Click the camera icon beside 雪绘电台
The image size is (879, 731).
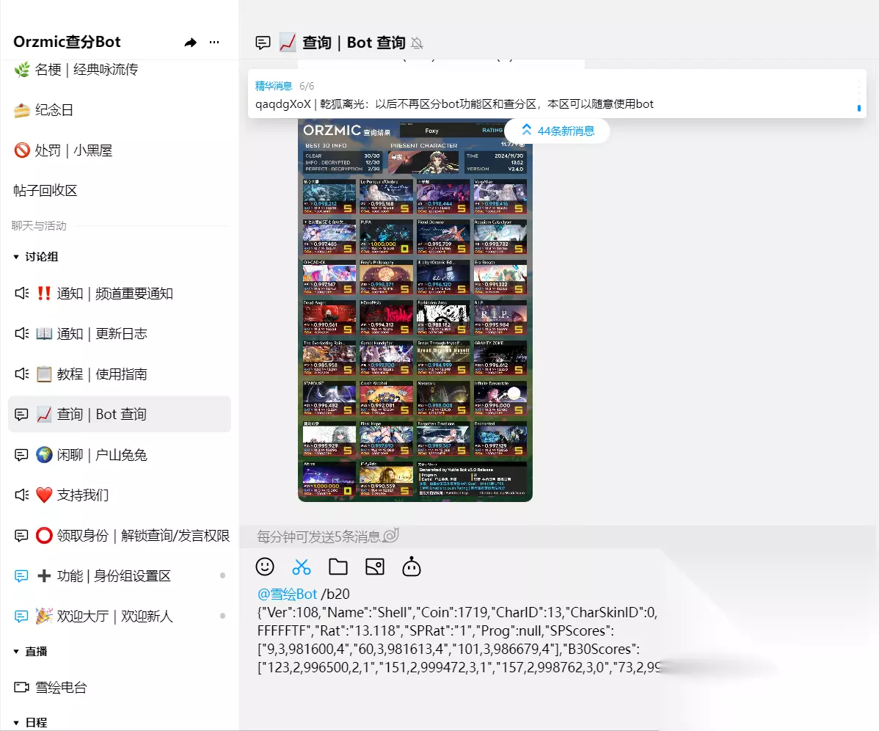click(x=21, y=687)
